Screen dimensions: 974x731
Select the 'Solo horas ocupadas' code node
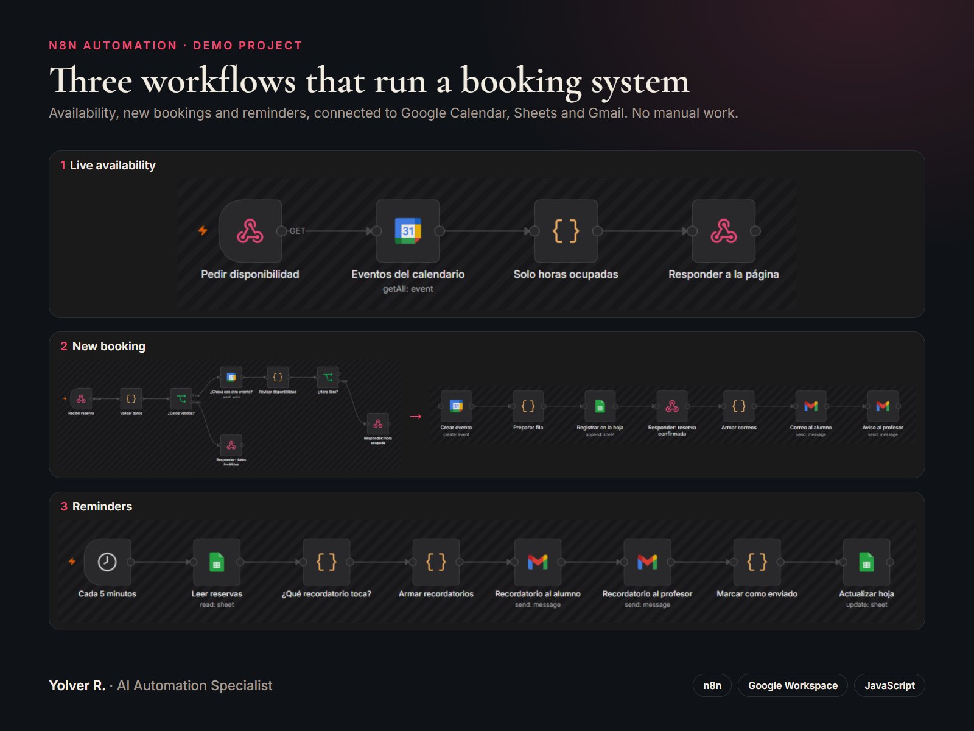click(x=566, y=231)
